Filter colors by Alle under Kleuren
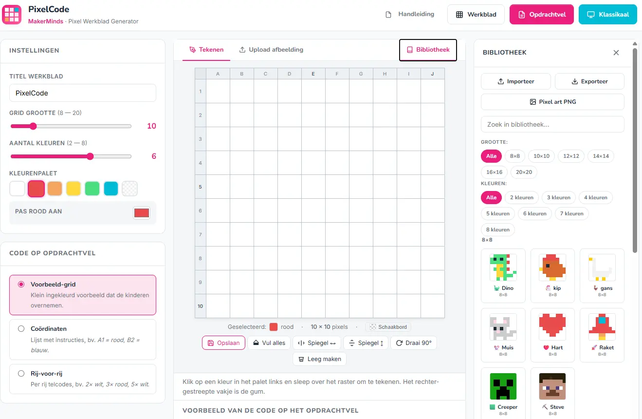642x419 pixels. (491, 197)
